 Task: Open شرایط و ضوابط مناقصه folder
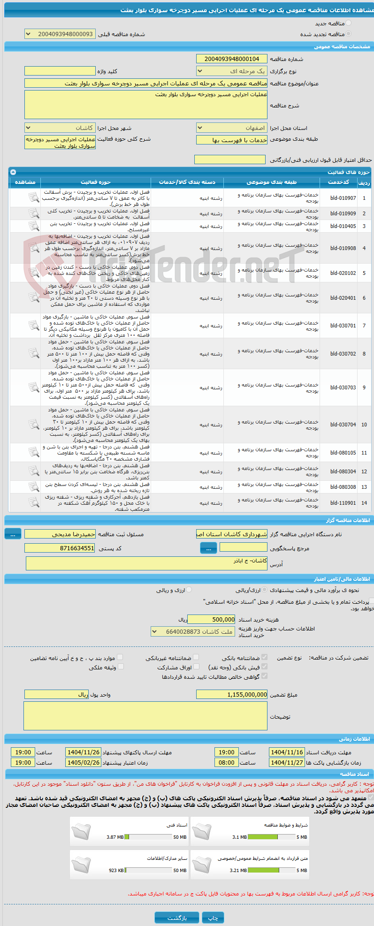tap(202, 831)
